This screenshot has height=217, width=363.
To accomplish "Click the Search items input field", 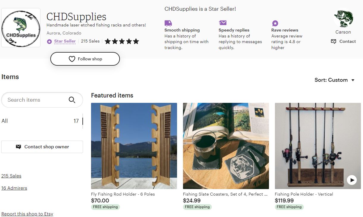I will point(36,100).
